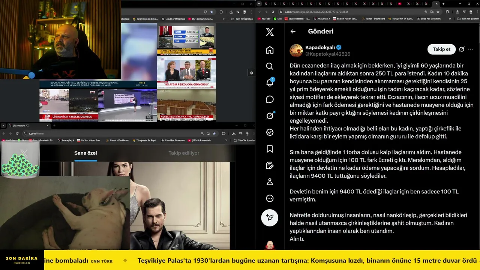The height and width of the screenshot is (270, 480).
Task: Open En Son Haber bookmark in bottom-left browser
Action: point(89,140)
